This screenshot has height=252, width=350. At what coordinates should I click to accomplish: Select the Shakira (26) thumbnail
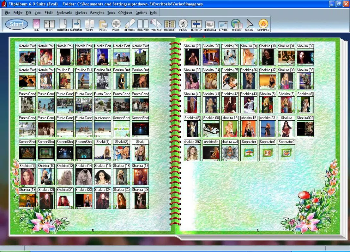point(140,198)
